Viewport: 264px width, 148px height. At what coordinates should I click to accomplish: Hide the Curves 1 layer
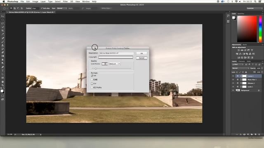(233, 76)
